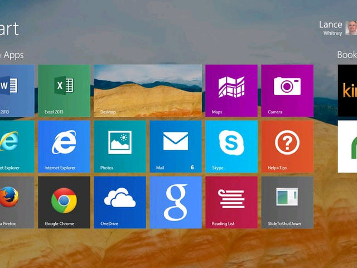This screenshot has width=357, height=268.
Task: Open the Maps app tile
Action: click(231, 90)
